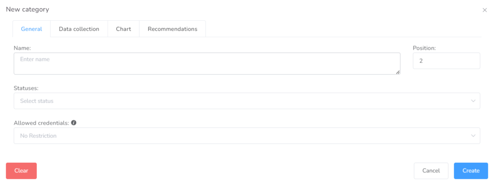The width and height of the screenshot is (494, 184).
Task: Open the Data collection tab
Action: pos(79,29)
